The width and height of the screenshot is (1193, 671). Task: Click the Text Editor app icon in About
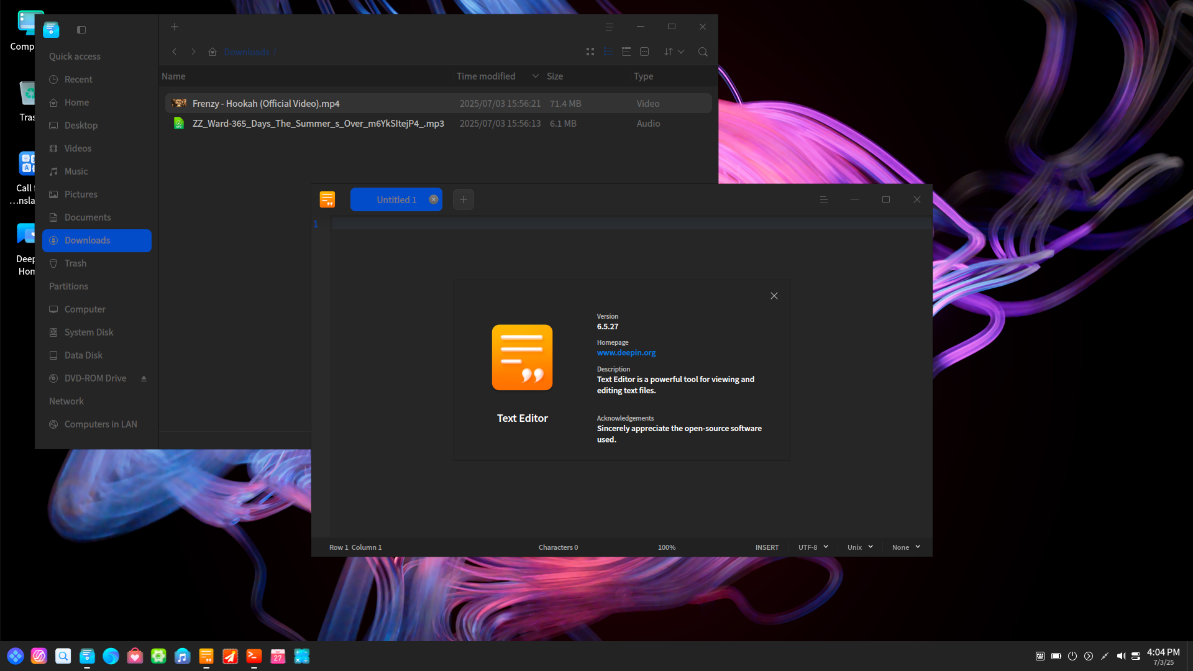click(x=523, y=357)
